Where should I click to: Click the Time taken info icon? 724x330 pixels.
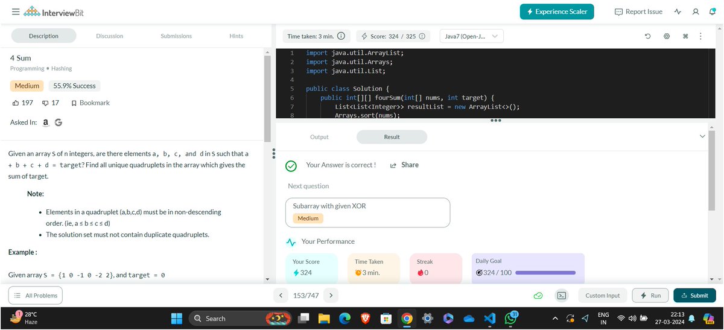pyautogui.click(x=341, y=36)
